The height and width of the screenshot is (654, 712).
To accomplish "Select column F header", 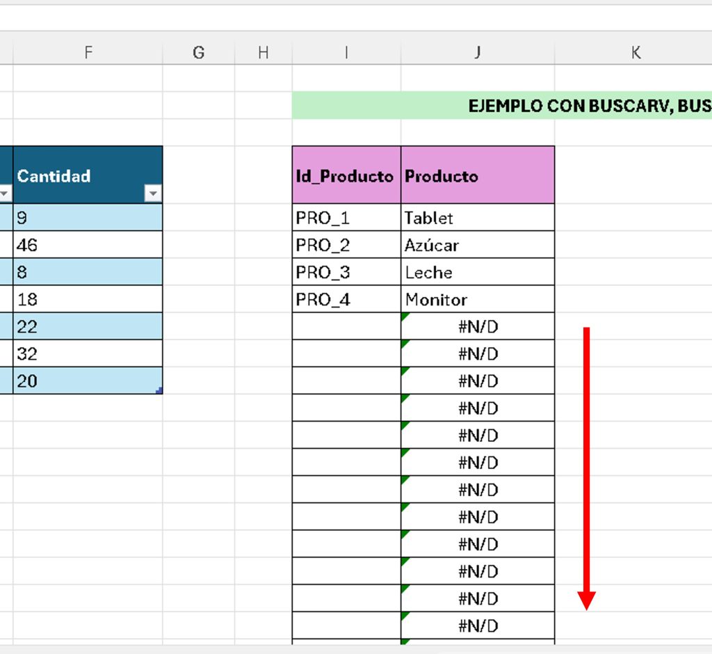I will pos(88,52).
